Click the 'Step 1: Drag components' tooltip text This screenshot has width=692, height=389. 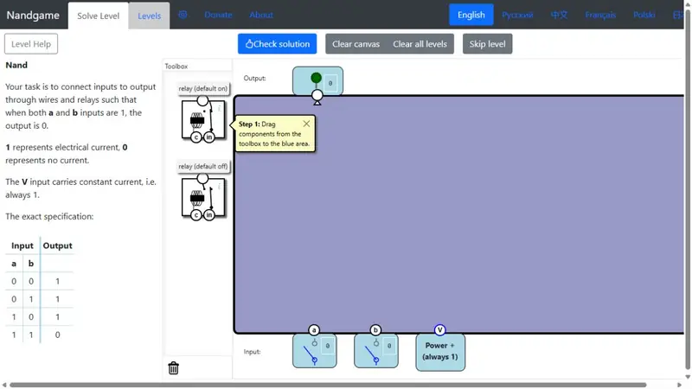tap(274, 134)
